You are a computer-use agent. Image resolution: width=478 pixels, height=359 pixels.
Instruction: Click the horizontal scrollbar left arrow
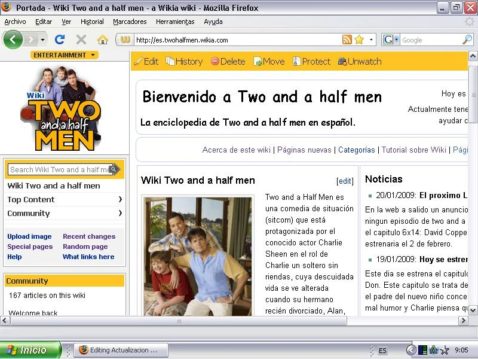(5, 321)
